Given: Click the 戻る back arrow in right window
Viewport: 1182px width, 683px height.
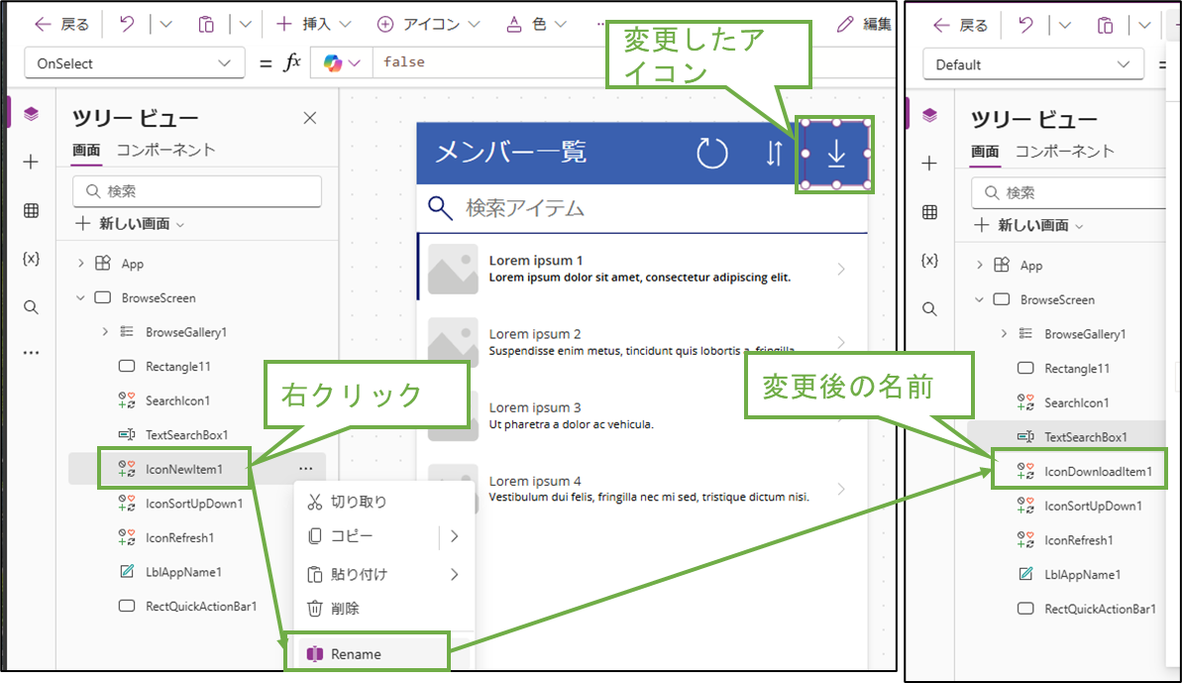Looking at the screenshot, I should point(941,26).
